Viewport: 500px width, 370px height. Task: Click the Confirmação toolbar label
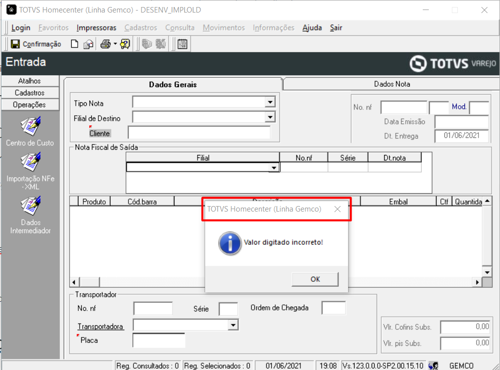pyautogui.click(x=42, y=44)
